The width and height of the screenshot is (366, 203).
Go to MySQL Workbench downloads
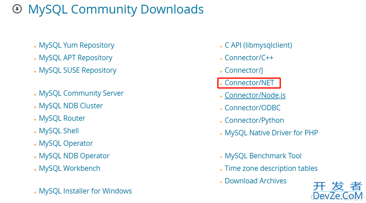pos(69,168)
